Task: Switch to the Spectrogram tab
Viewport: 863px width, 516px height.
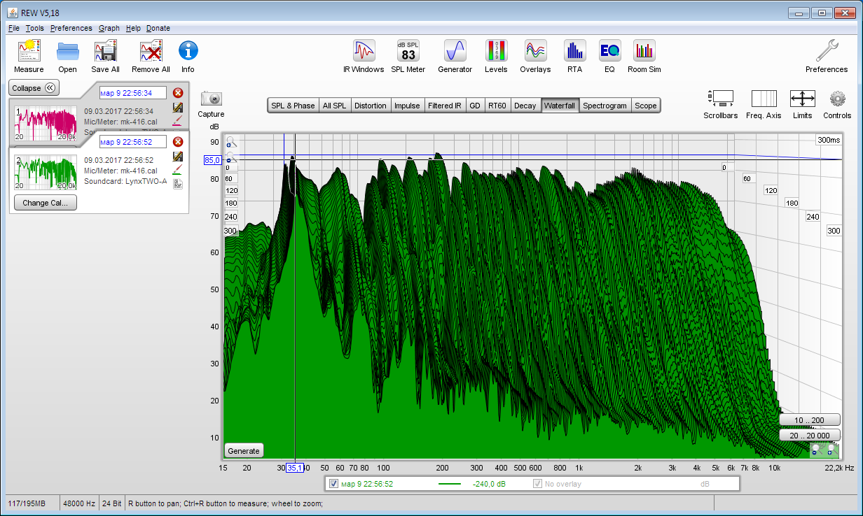Action: point(605,106)
